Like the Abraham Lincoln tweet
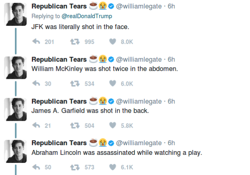The width and height of the screenshot is (250, 175). pos(112,167)
